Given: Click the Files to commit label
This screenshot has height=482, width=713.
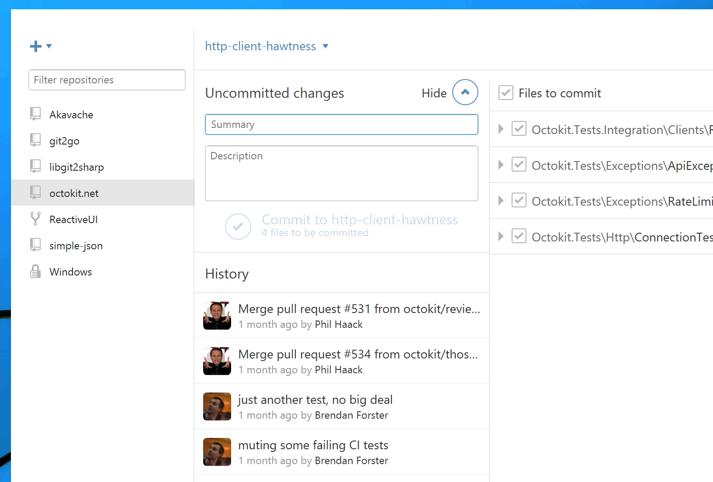Looking at the screenshot, I should coord(560,93).
